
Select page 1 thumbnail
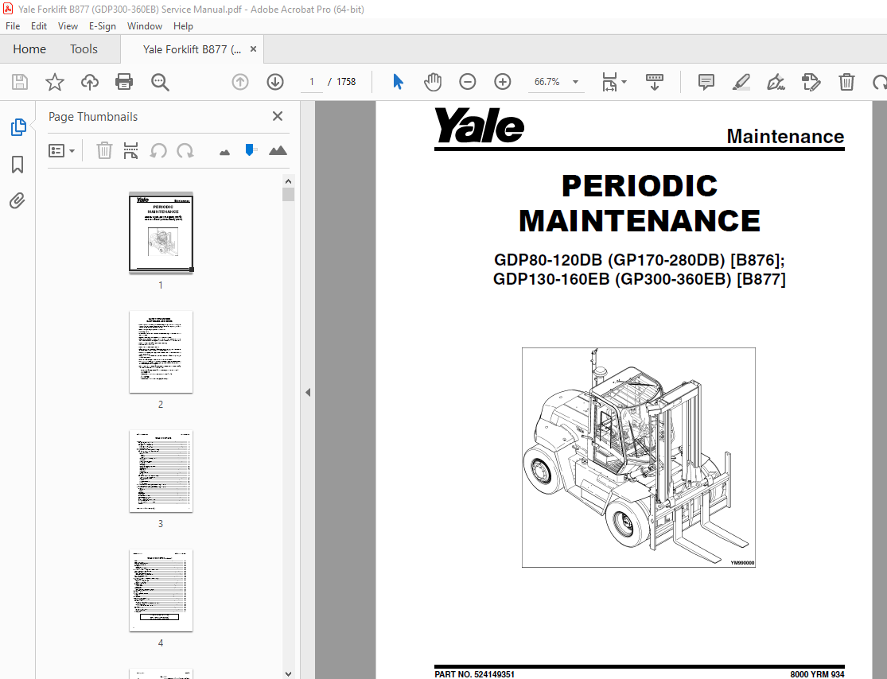pyautogui.click(x=161, y=233)
